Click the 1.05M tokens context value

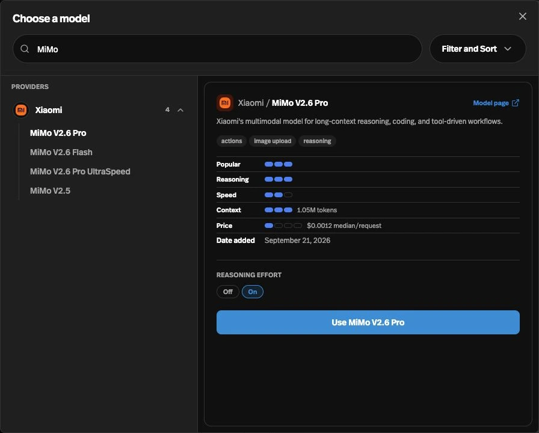316,210
